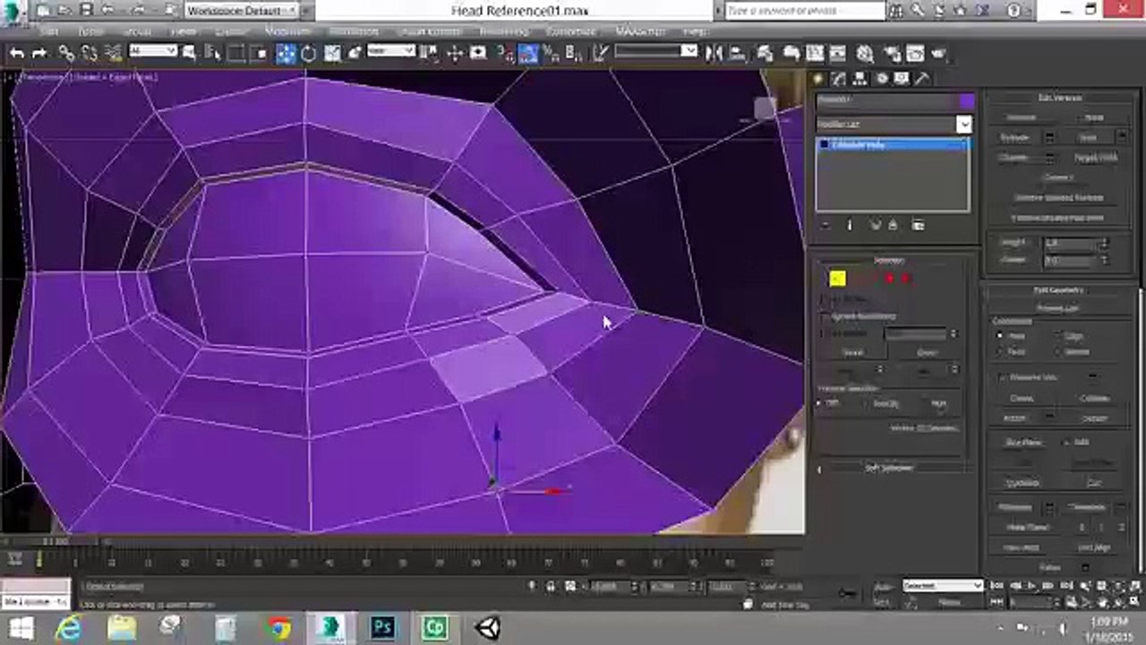This screenshot has width=1146, height=645.
Task: Open the selection filter dropdown
Action: pyautogui.click(x=153, y=51)
